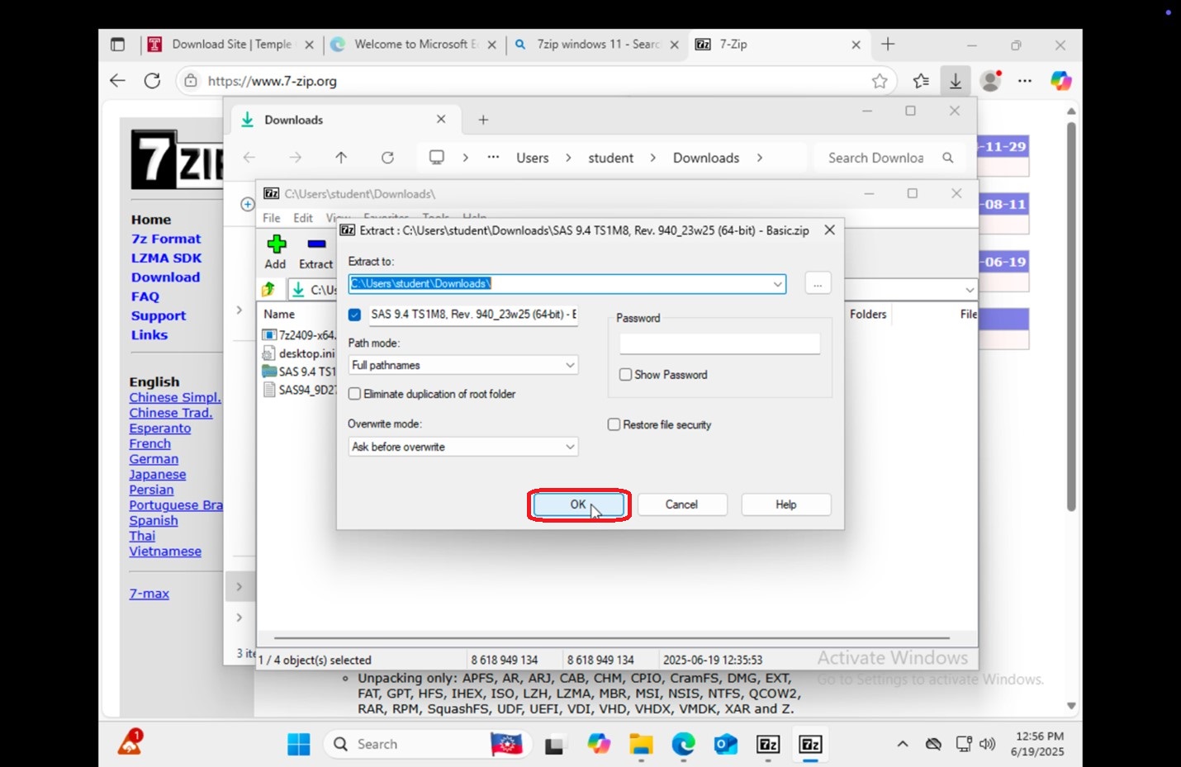
Task: Open a new browser tab in Edge
Action: pos(888,45)
